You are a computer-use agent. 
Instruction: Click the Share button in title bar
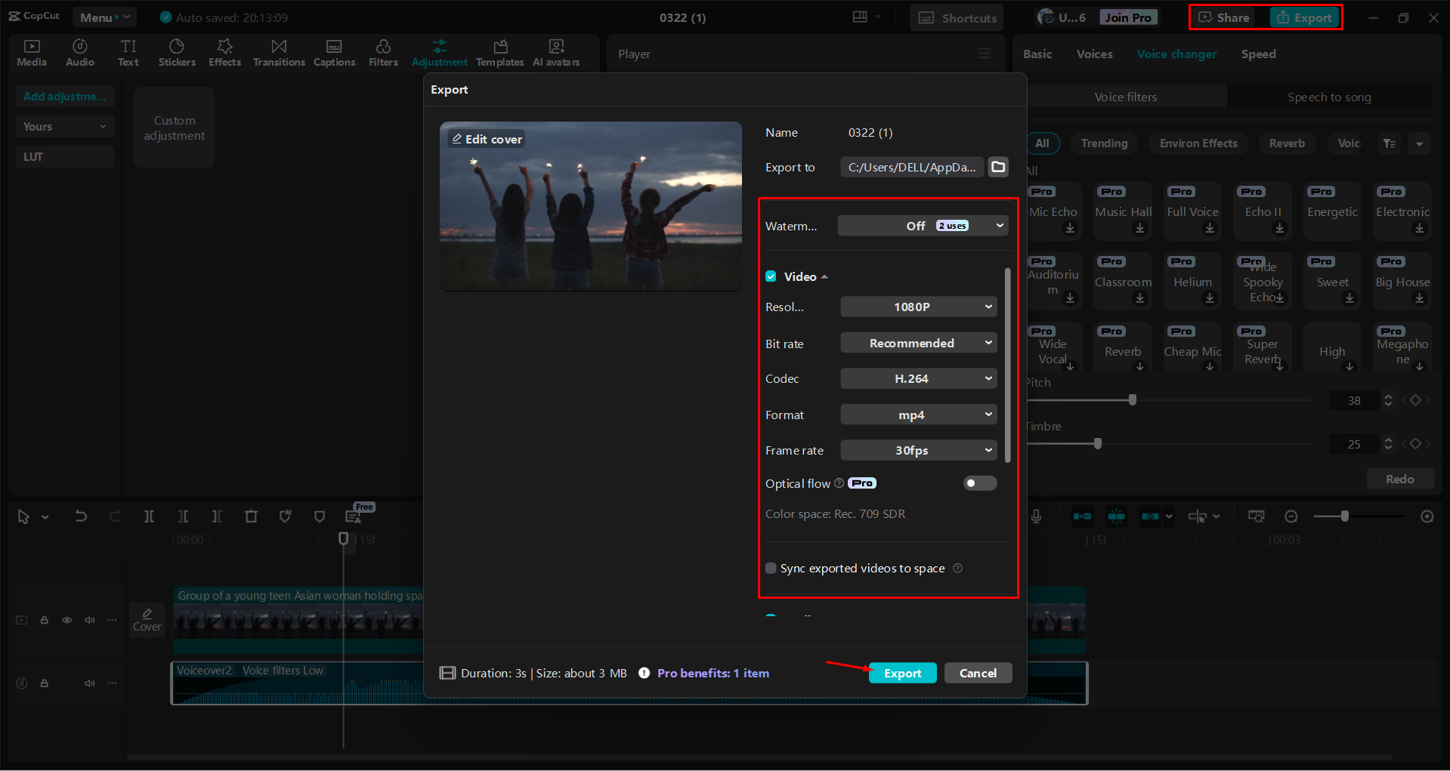1225,17
